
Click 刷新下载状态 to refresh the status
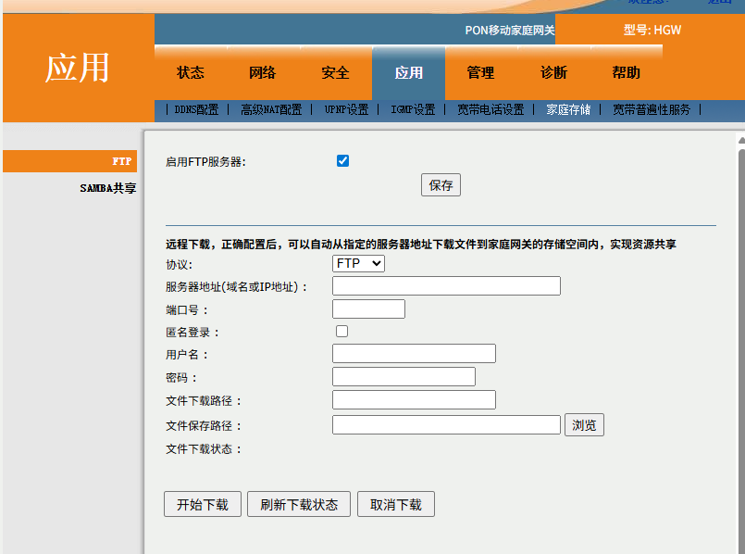pos(299,505)
